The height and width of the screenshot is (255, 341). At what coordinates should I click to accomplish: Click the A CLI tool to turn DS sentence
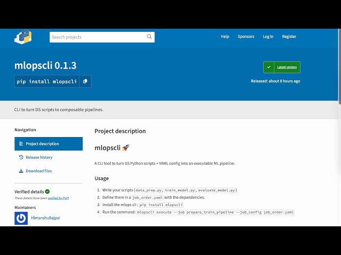[x=165, y=163]
